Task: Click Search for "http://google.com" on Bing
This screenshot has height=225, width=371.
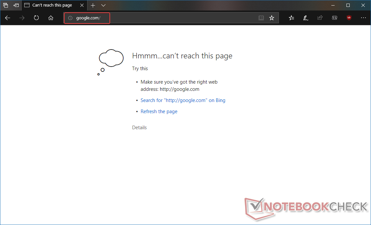Action: click(x=183, y=100)
